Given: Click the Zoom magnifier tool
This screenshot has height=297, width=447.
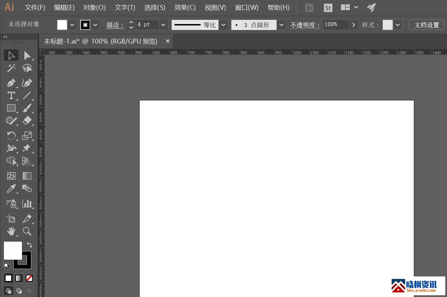Looking at the screenshot, I should (27, 231).
